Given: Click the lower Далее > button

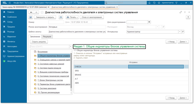Looking at the screenshot, I should click(x=183, y=98).
